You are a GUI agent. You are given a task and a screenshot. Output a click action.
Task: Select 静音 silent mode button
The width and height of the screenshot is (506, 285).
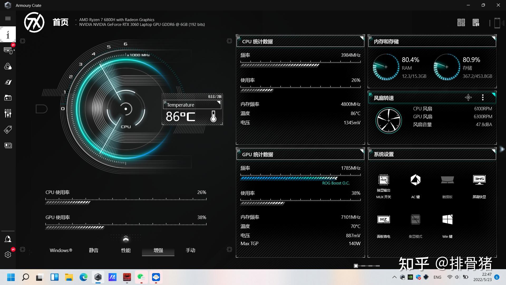[93, 250]
